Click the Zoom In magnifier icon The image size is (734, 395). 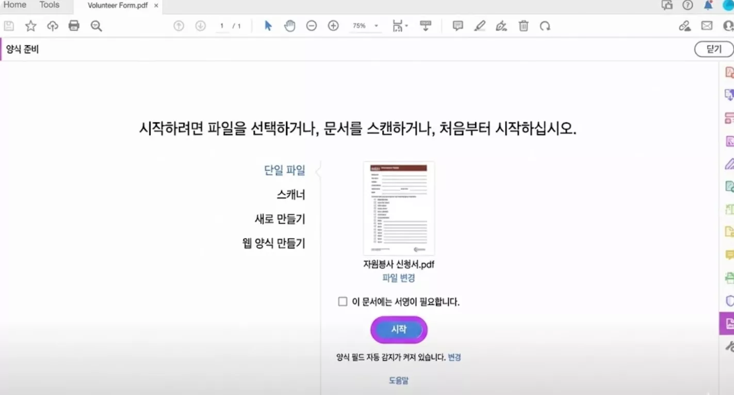333,25
